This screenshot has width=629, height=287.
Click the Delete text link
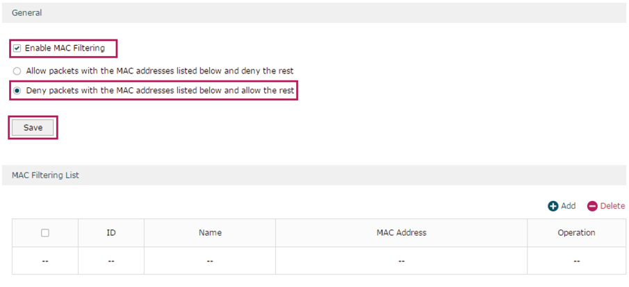click(612, 206)
